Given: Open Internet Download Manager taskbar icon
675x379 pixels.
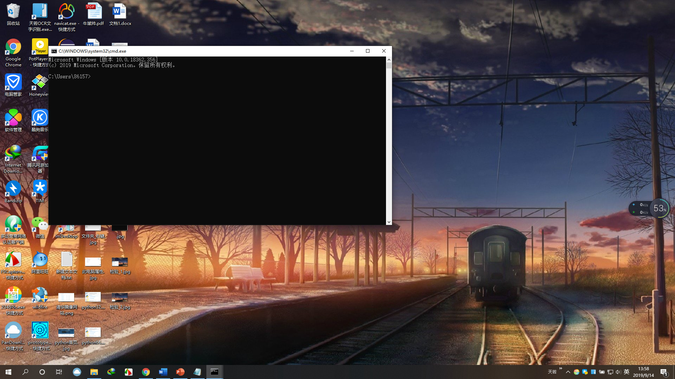Looking at the screenshot, I should click(x=111, y=372).
